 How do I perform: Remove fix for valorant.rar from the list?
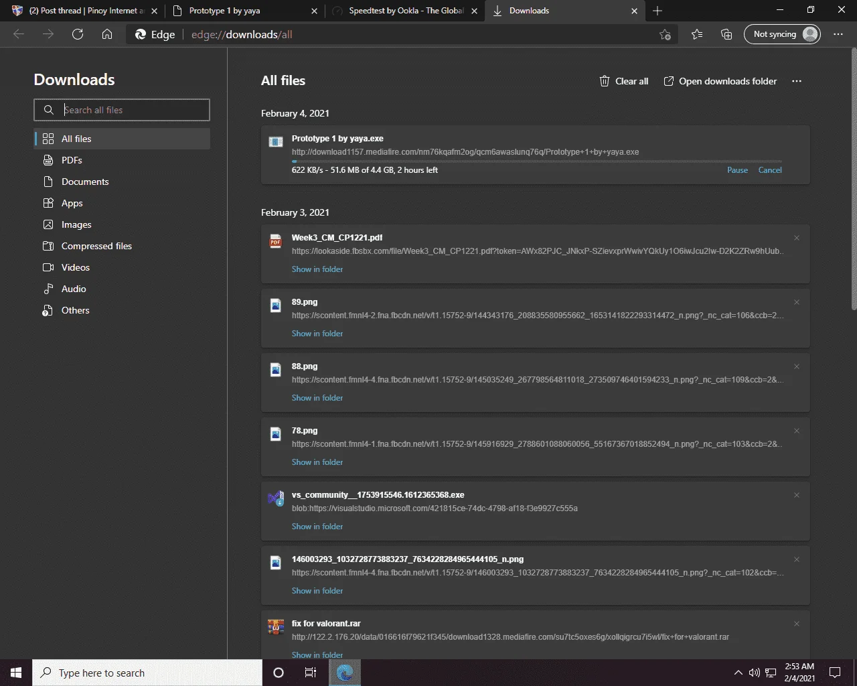click(797, 624)
